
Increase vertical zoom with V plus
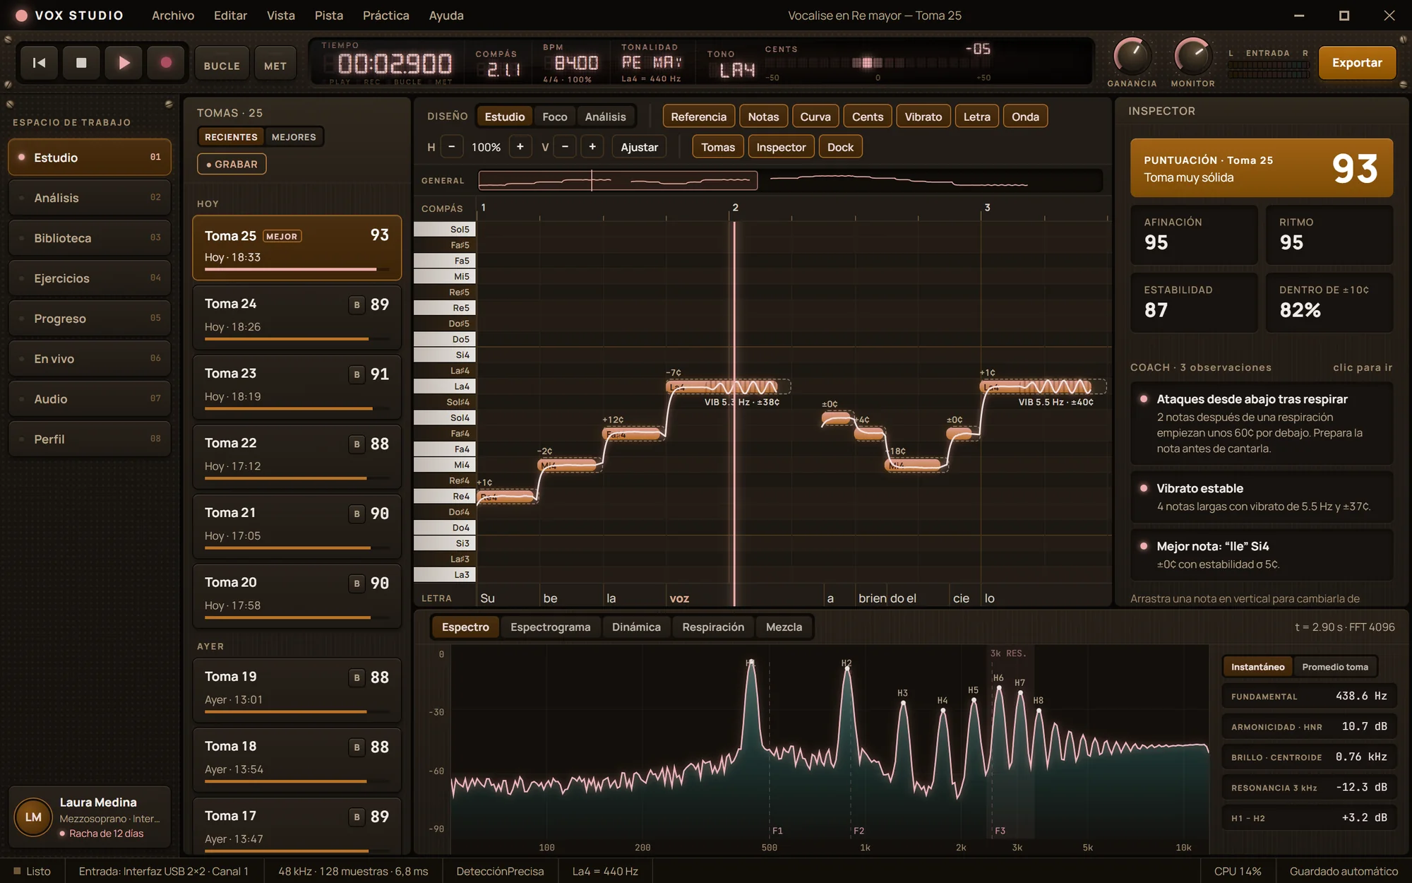coord(592,147)
